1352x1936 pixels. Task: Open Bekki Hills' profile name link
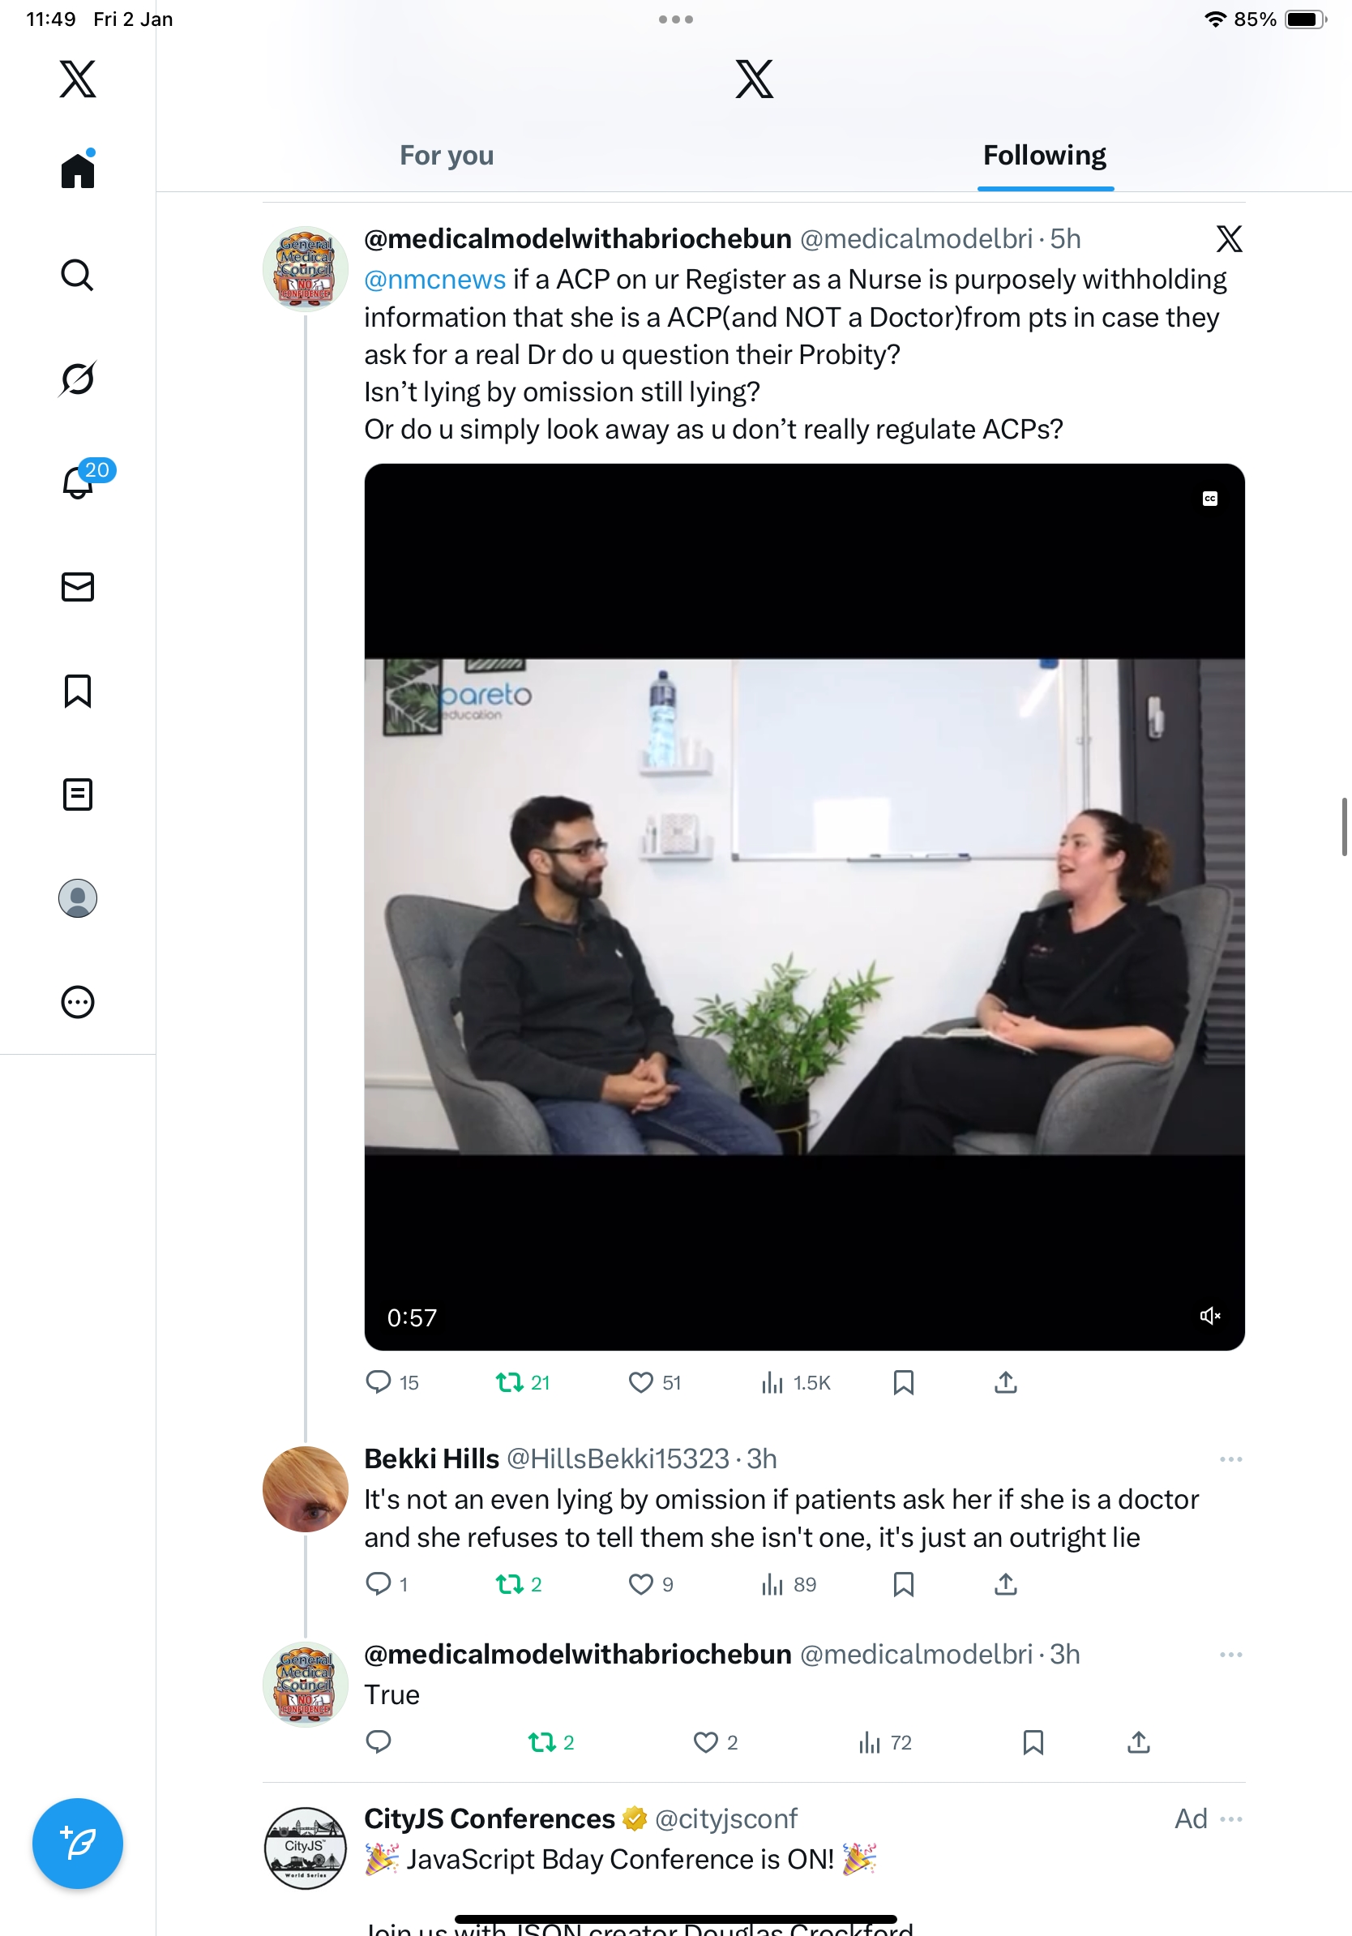(431, 1458)
